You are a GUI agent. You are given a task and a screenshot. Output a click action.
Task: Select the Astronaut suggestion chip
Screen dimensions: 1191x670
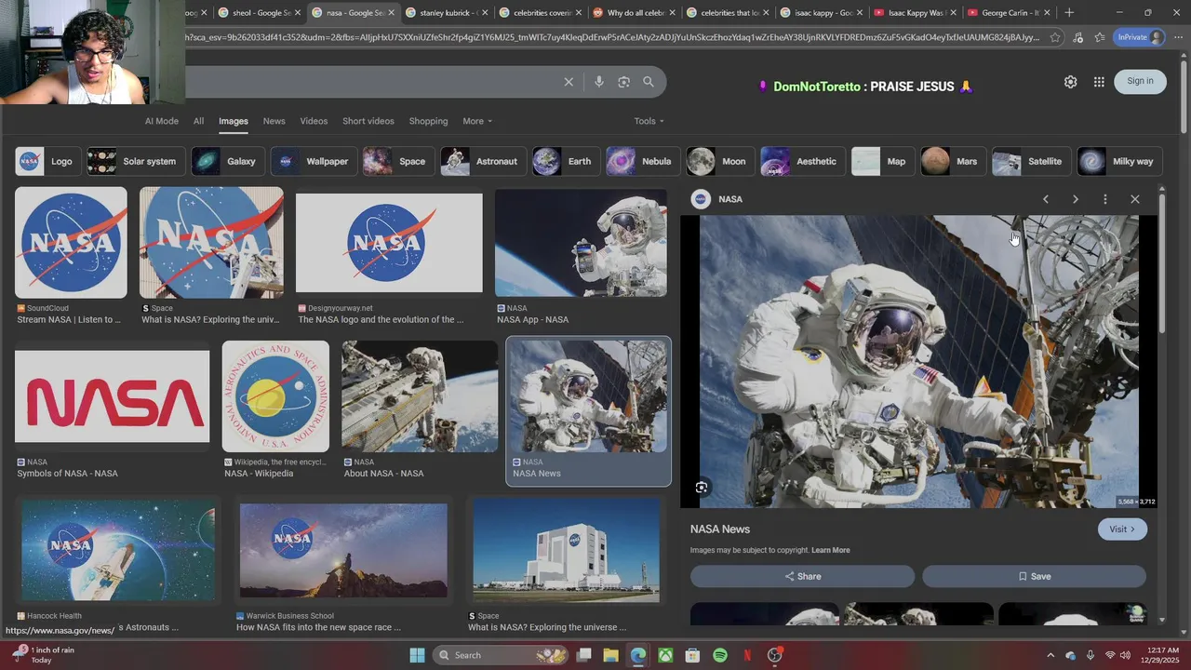[x=480, y=161]
